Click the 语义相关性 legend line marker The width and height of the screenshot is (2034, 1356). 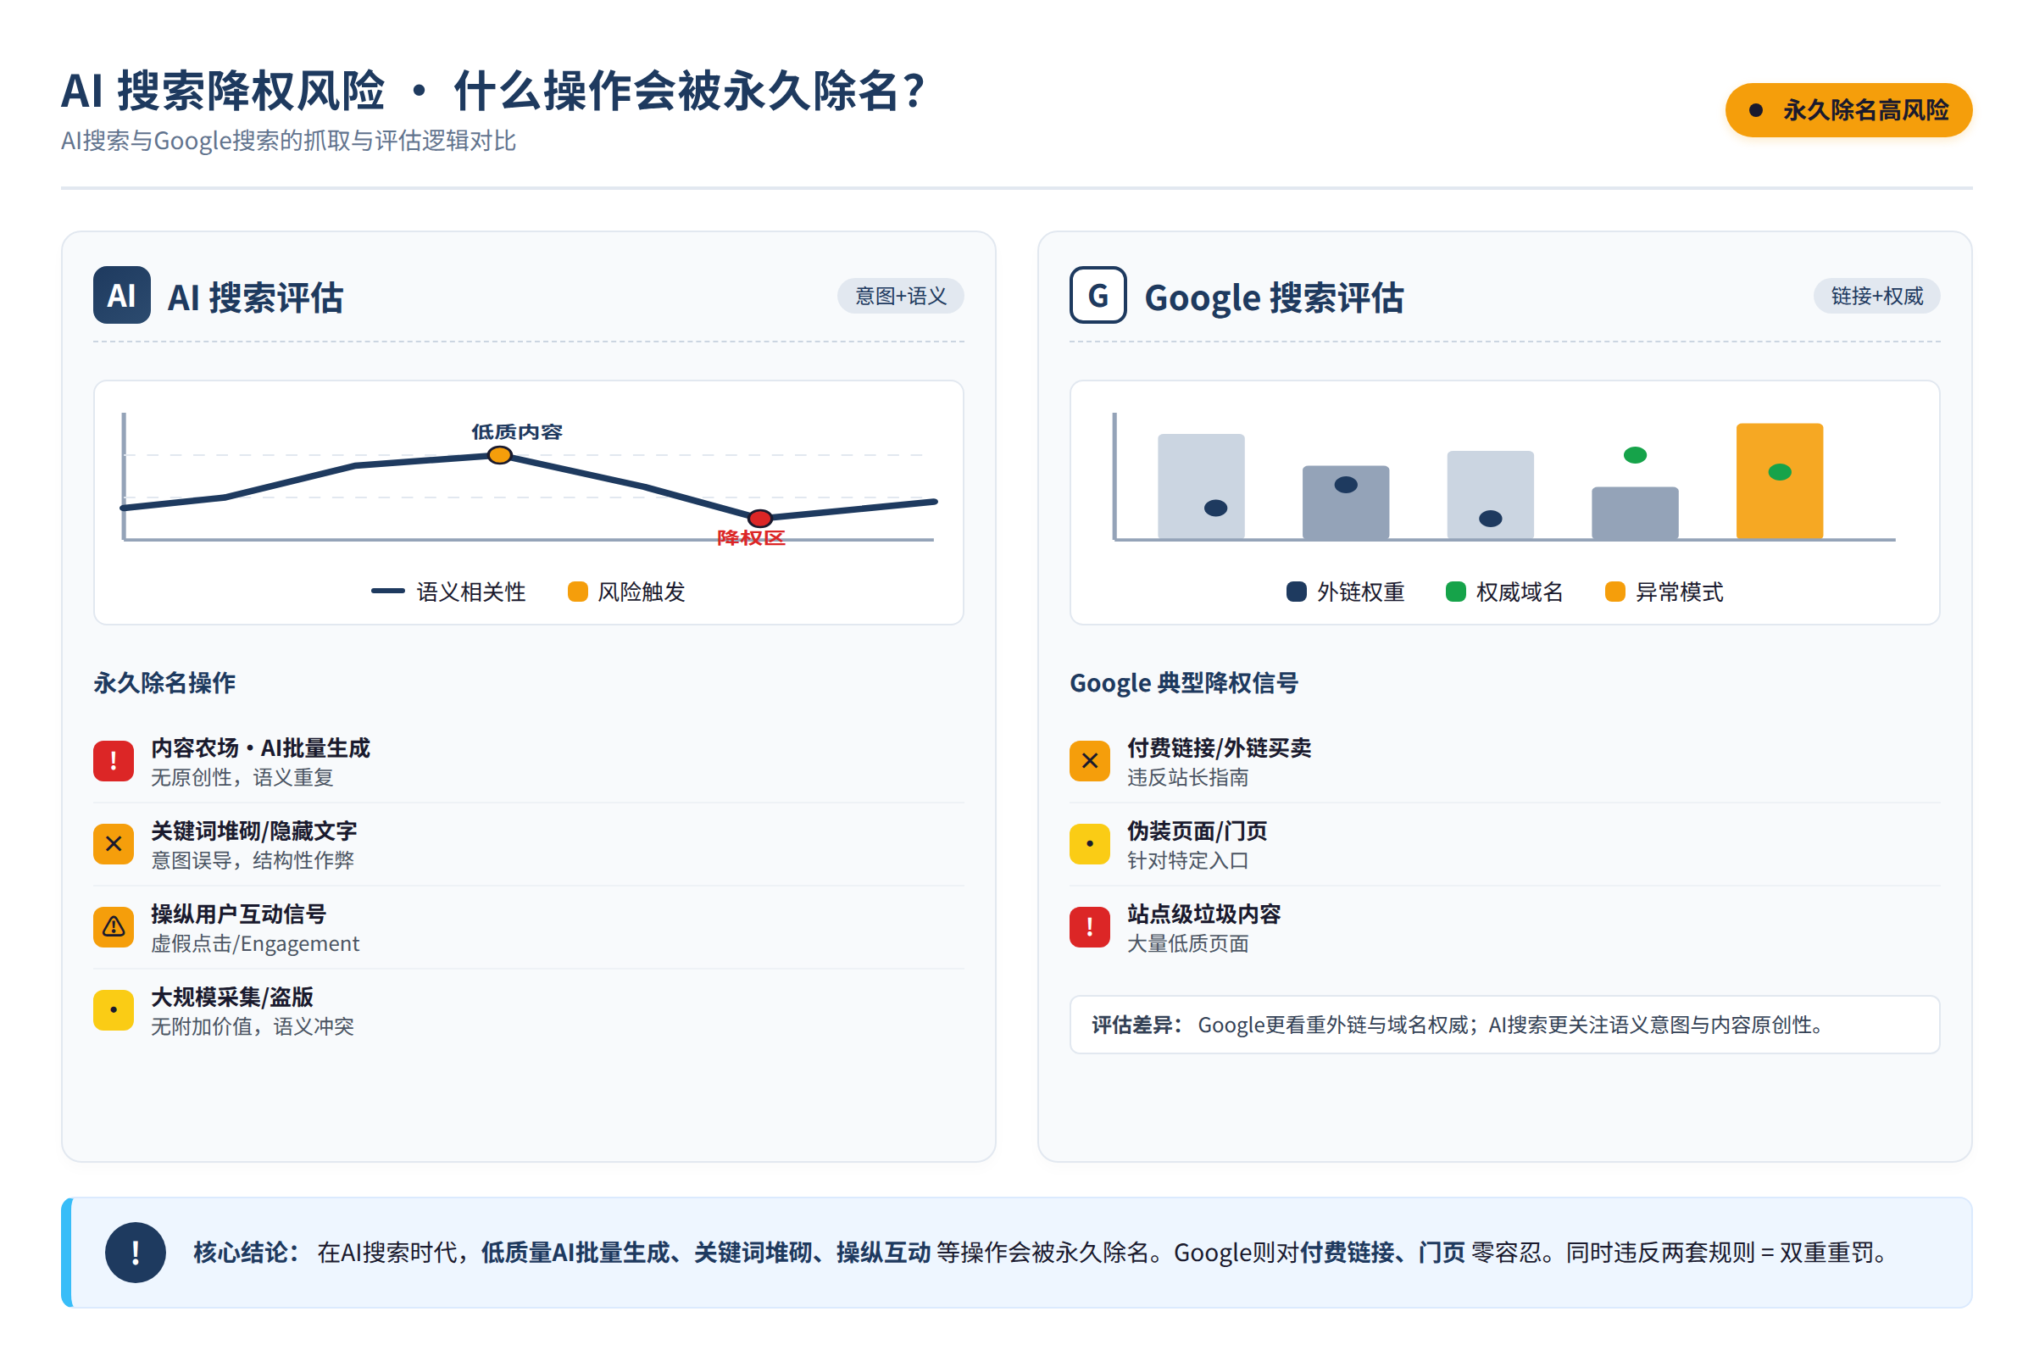(387, 591)
